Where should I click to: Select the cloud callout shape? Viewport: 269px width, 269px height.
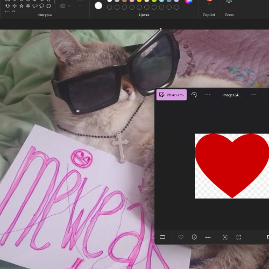click(x=48, y=6)
